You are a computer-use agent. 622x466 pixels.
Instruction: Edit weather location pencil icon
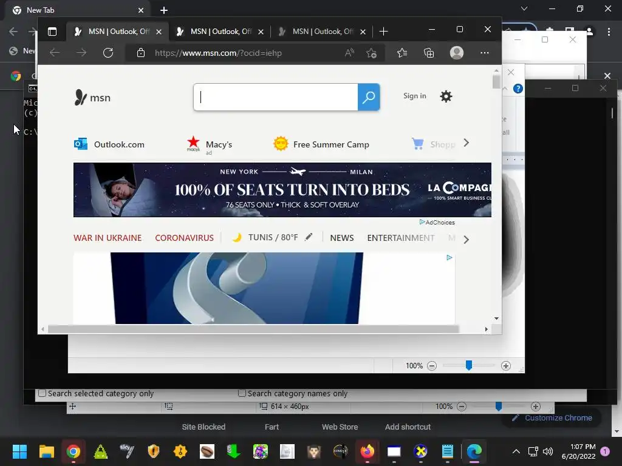(x=309, y=237)
